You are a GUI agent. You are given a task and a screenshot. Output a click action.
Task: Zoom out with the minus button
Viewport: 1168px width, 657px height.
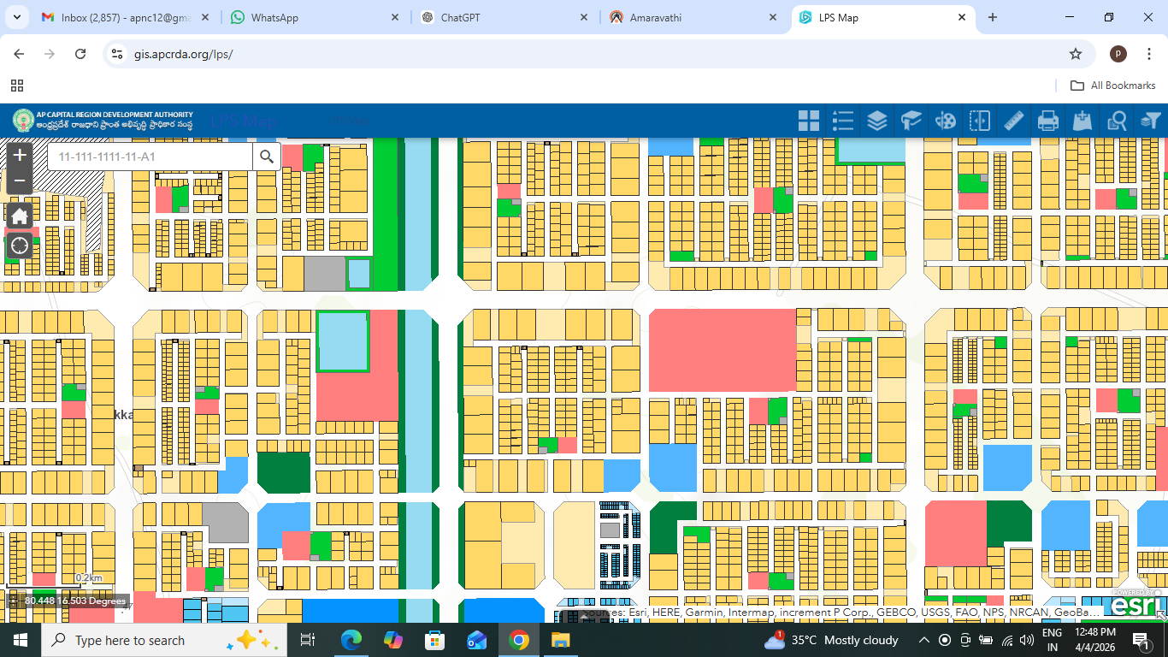(20, 181)
